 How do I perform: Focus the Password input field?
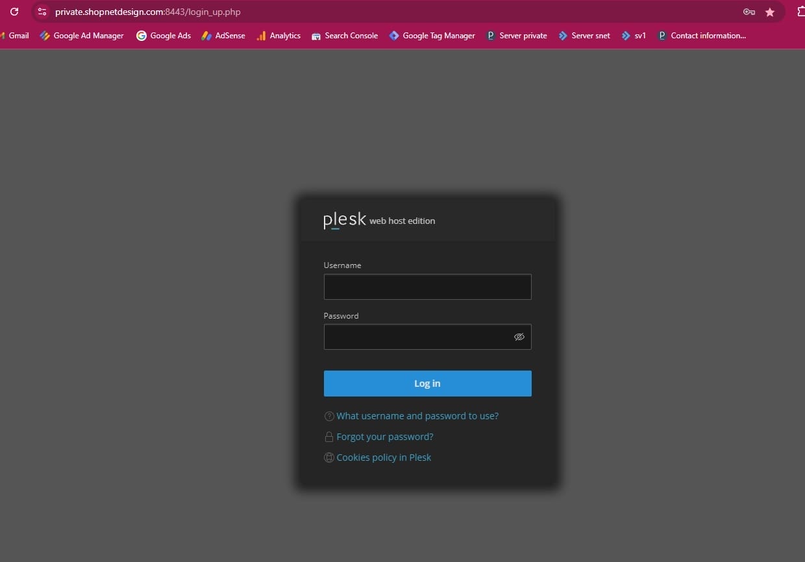tap(427, 337)
